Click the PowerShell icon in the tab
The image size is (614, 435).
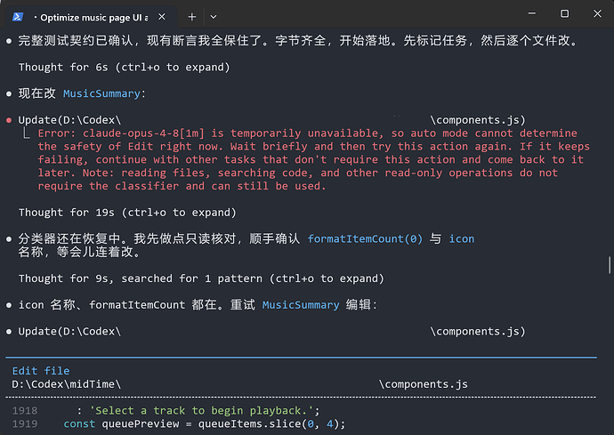point(18,17)
